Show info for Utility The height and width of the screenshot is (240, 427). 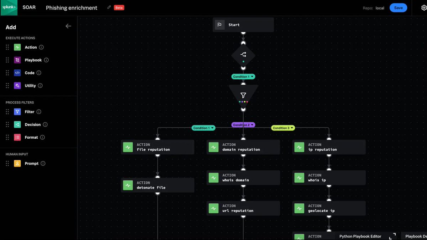click(40, 86)
